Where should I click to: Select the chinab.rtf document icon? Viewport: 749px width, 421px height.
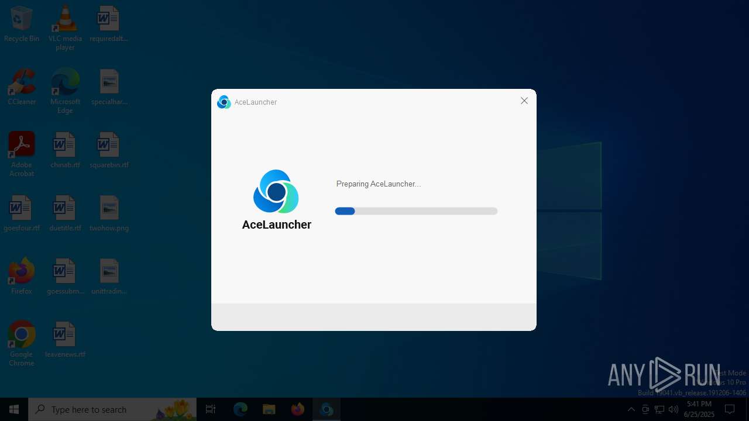(x=65, y=150)
